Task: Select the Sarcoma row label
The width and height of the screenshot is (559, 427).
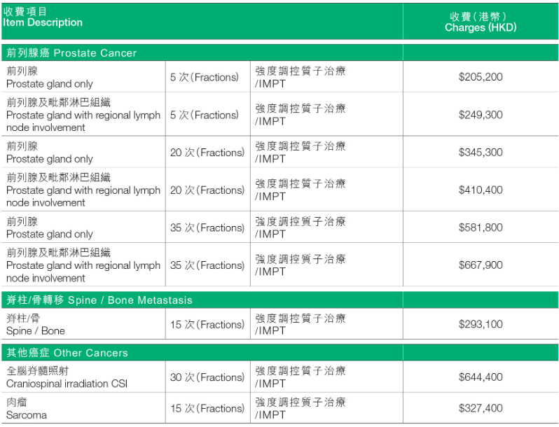Action: click(27, 409)
